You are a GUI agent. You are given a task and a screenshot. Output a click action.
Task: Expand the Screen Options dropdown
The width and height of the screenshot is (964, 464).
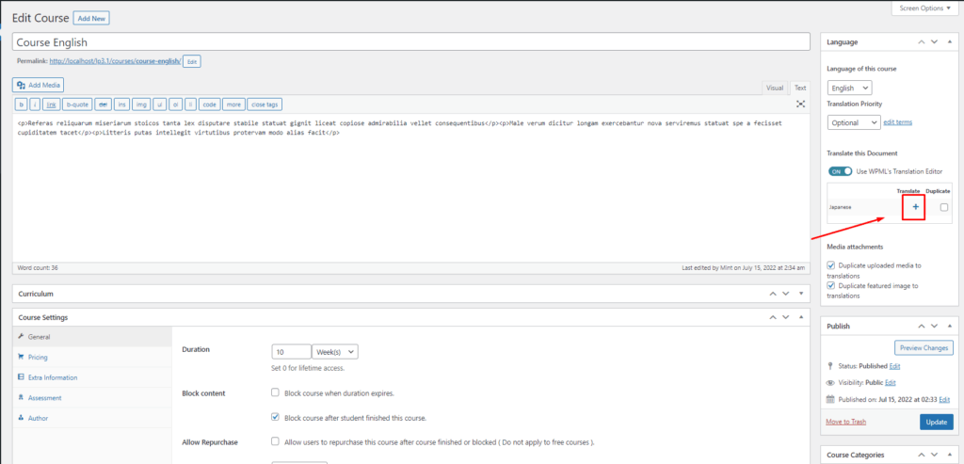[x=924, y=8]
